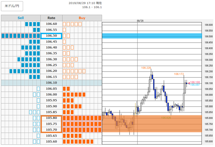
Task: Click the 106.300 axis label
Action: [x=209, y=60]
